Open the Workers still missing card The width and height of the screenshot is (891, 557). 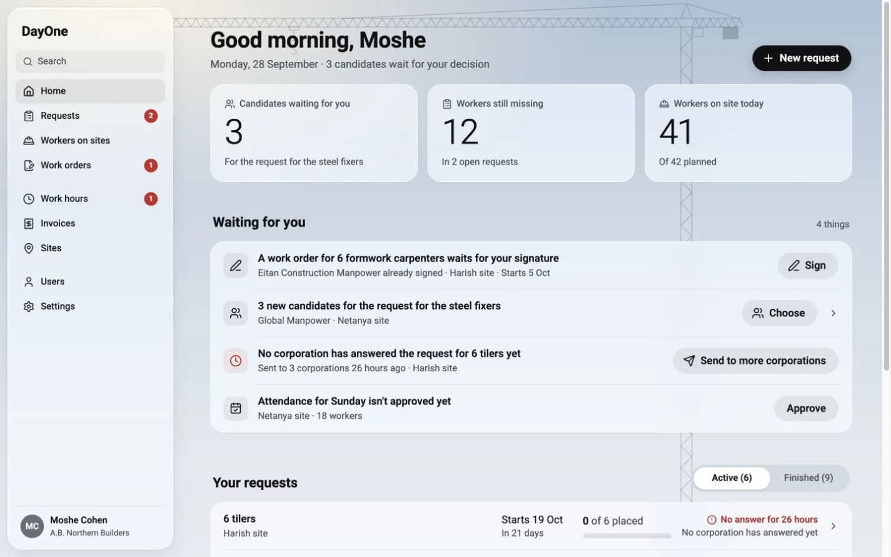531,133
